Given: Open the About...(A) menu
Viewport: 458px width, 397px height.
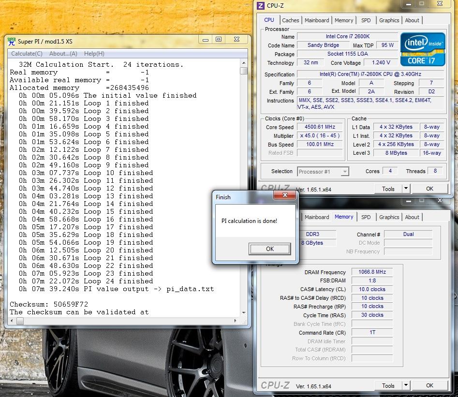Looking at the screenshot, I should pos(63,54).
